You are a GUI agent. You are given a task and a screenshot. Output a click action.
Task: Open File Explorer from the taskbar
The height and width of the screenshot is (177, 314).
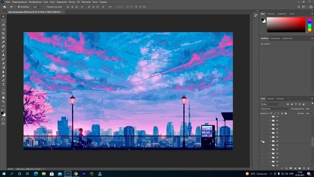[x=44, y=174]
